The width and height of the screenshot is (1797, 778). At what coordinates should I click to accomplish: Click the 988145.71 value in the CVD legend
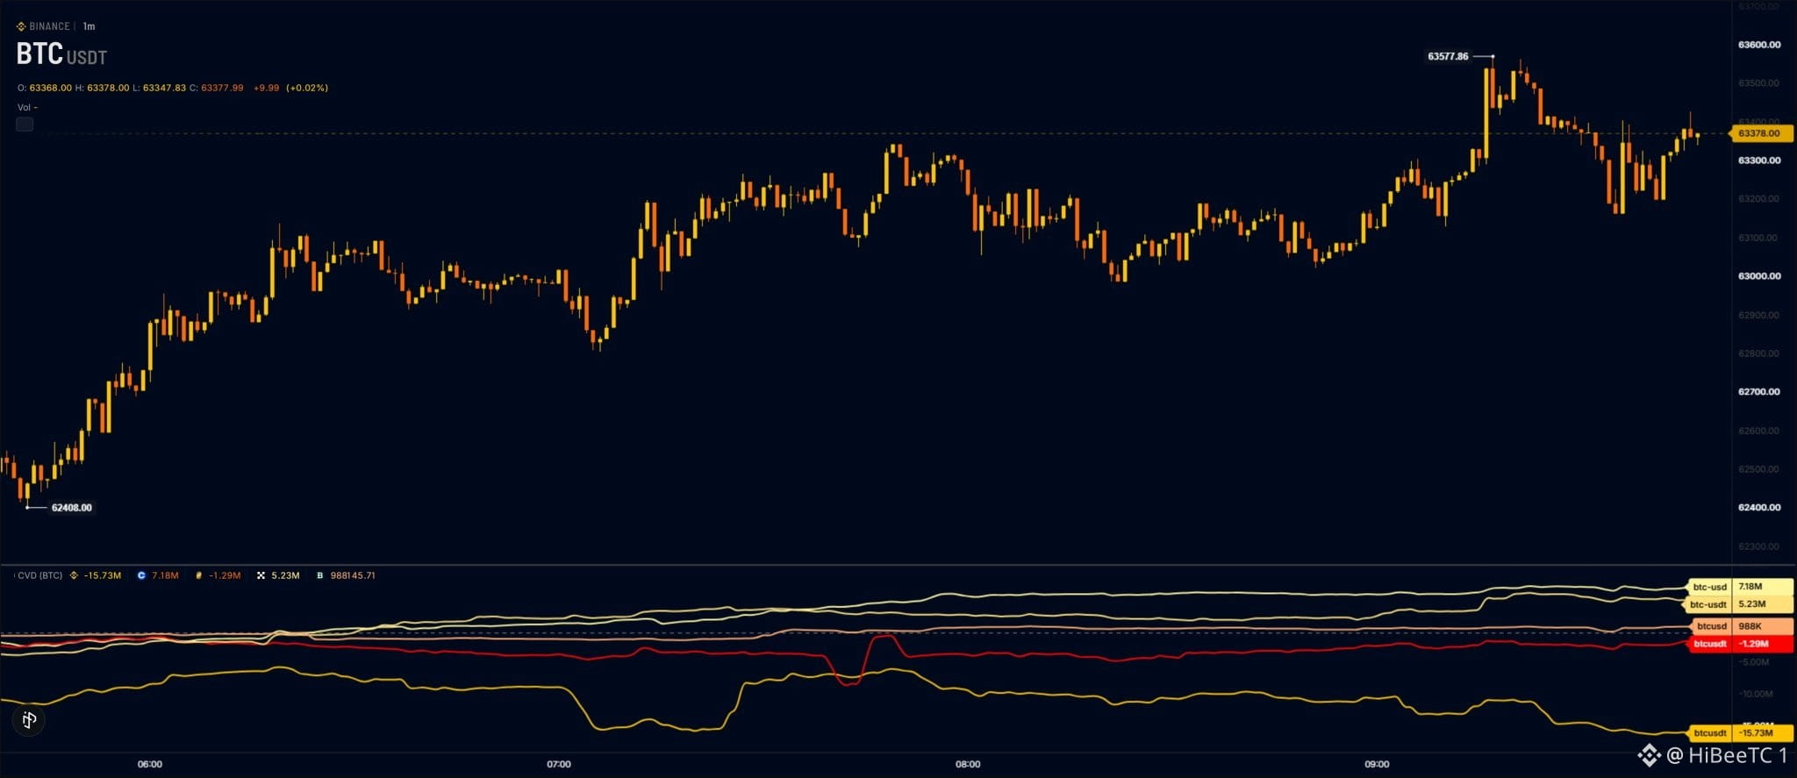tap(353, 576)
